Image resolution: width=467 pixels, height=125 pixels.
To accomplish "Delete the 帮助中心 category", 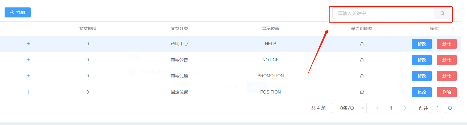I will pyautogui.click(x=447, y=44).
